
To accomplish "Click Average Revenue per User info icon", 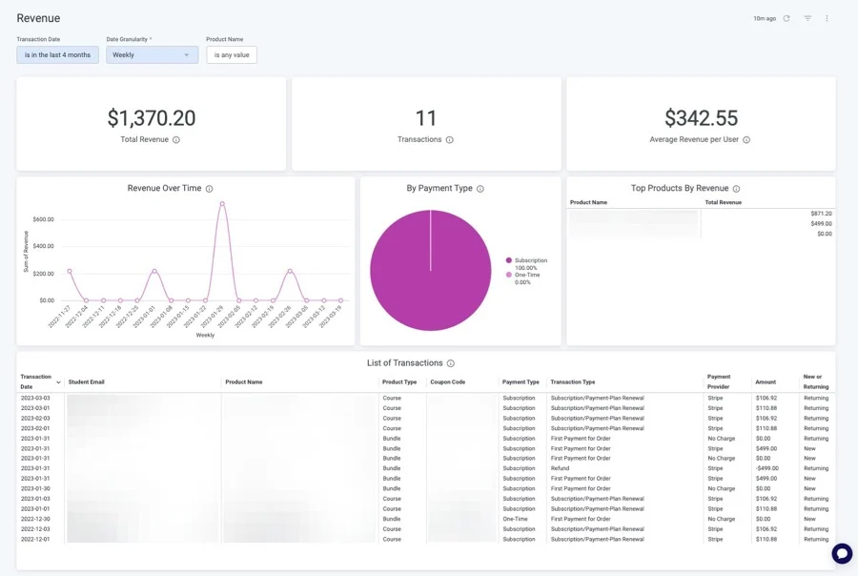I will click(746, 140).
